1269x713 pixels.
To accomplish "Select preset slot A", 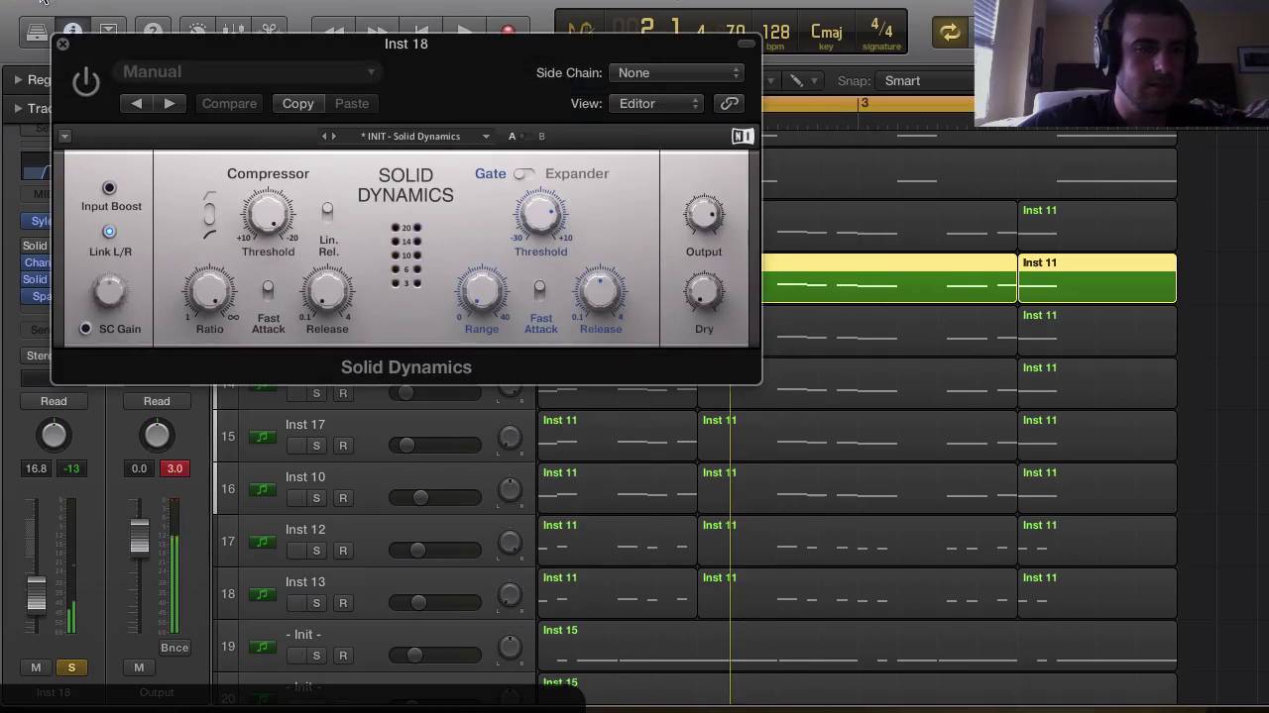I will click(512, 136).
